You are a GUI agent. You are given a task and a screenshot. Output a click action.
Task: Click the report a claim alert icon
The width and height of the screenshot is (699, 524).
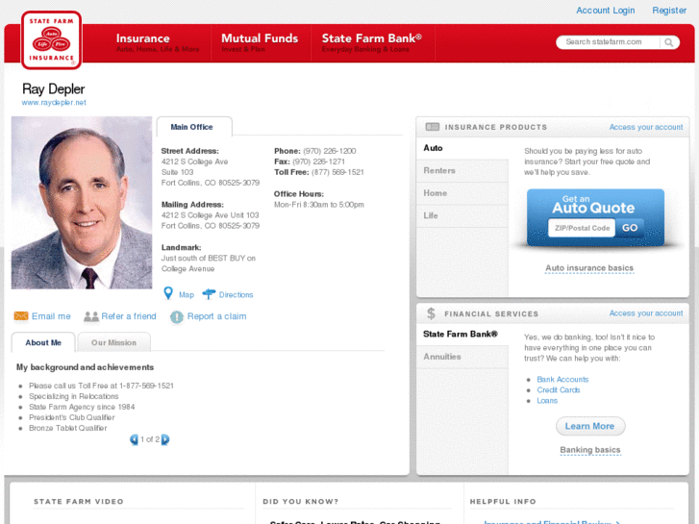177,316
